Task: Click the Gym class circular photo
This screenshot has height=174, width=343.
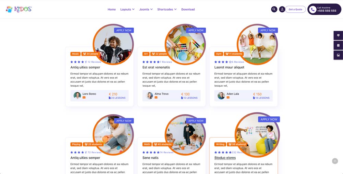Action: click(257, 44)
